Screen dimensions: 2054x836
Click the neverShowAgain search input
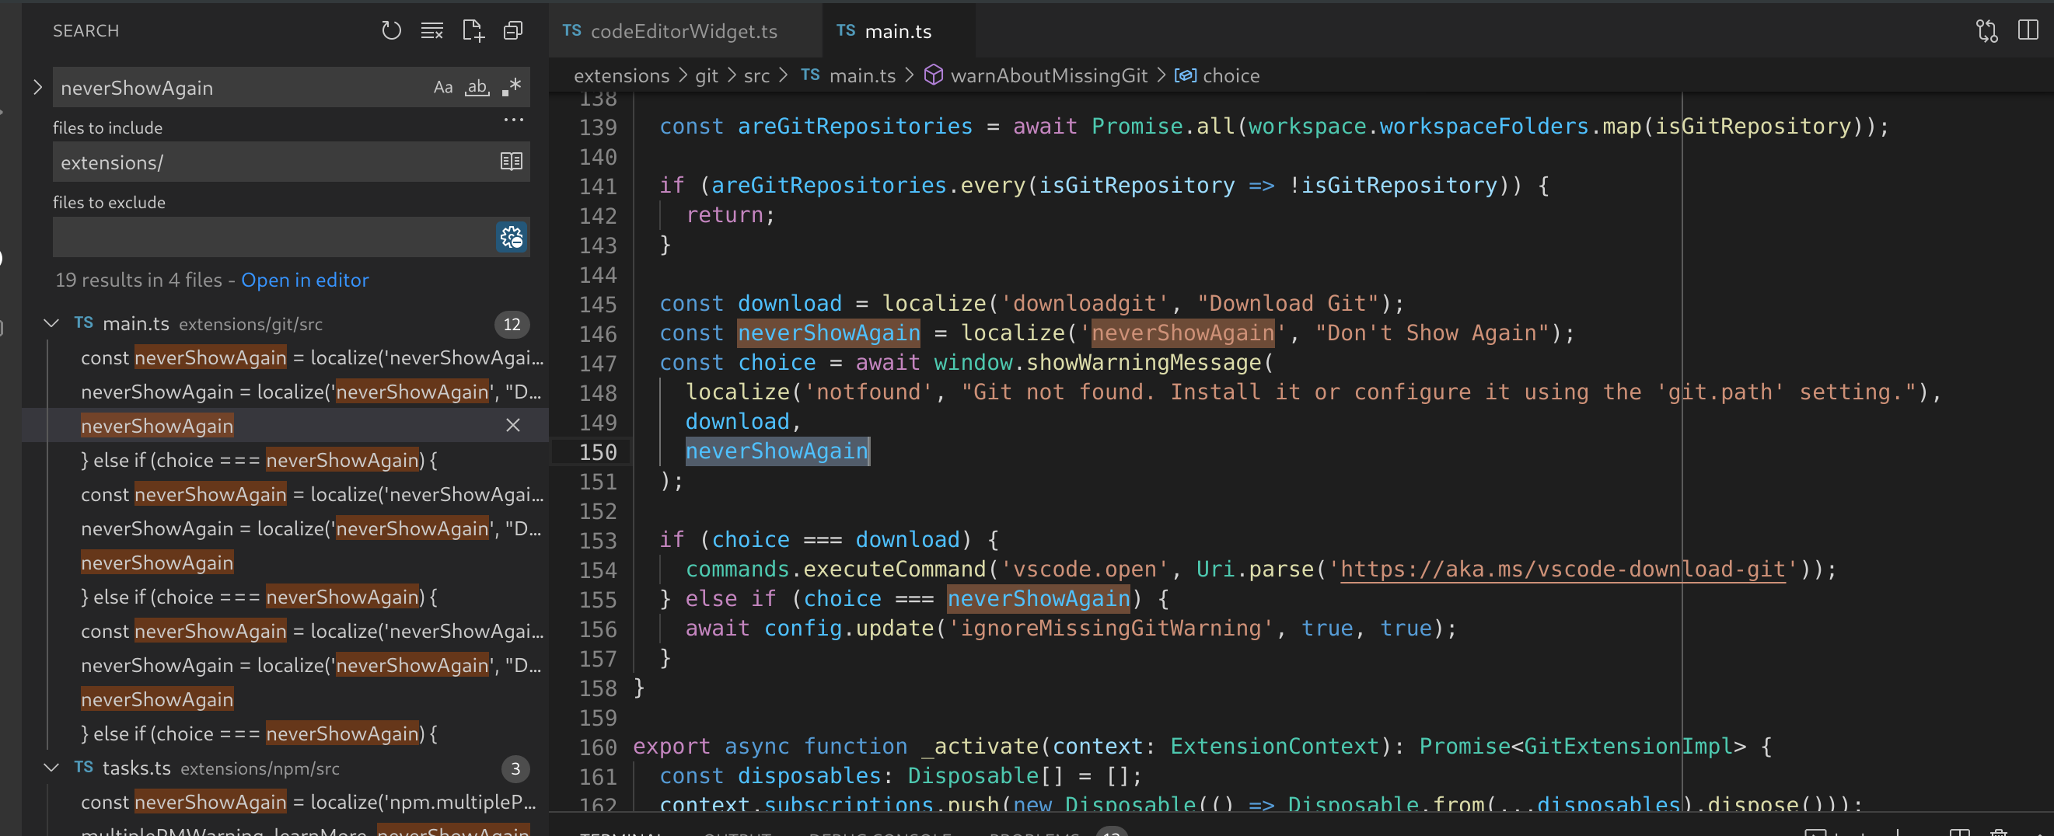pos(239,88)
